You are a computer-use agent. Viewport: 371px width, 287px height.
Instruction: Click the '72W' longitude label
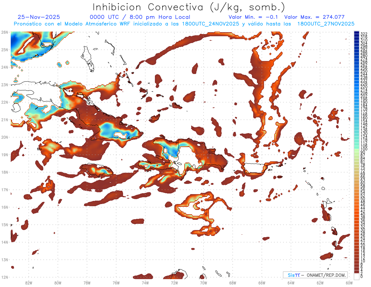(174, 283)
